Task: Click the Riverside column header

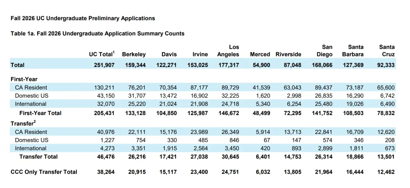Action: tap(289, 54)
